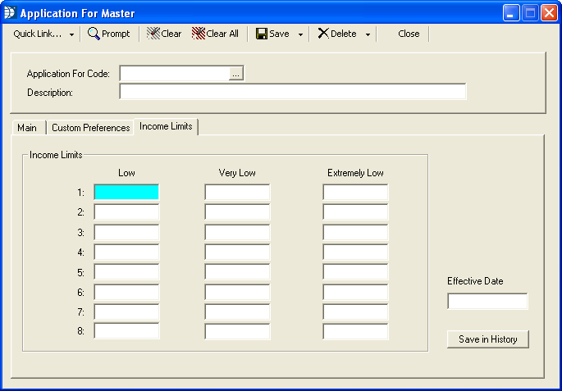Select the Income Limits tab
This screenshot has height=391, width=562.
(166, 126)
